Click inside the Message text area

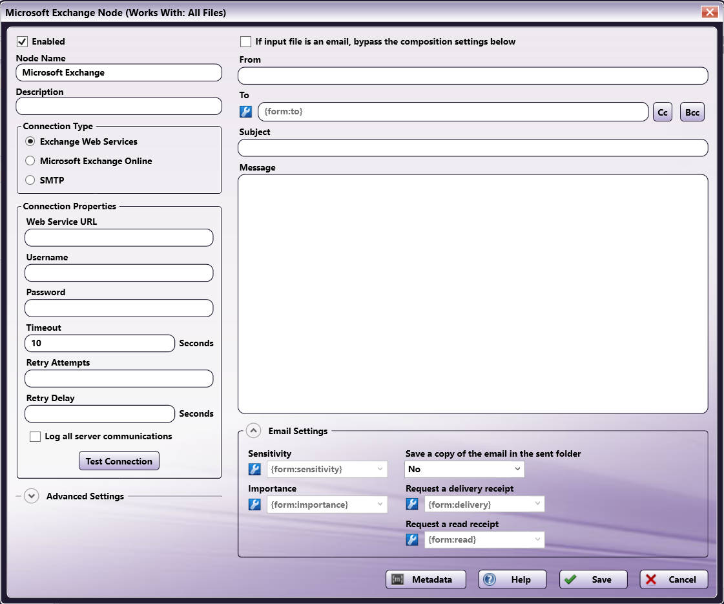tap(473, 294)
